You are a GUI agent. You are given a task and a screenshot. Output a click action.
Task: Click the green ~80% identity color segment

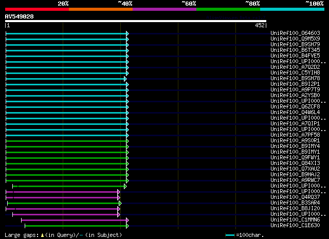pos(228,9)
